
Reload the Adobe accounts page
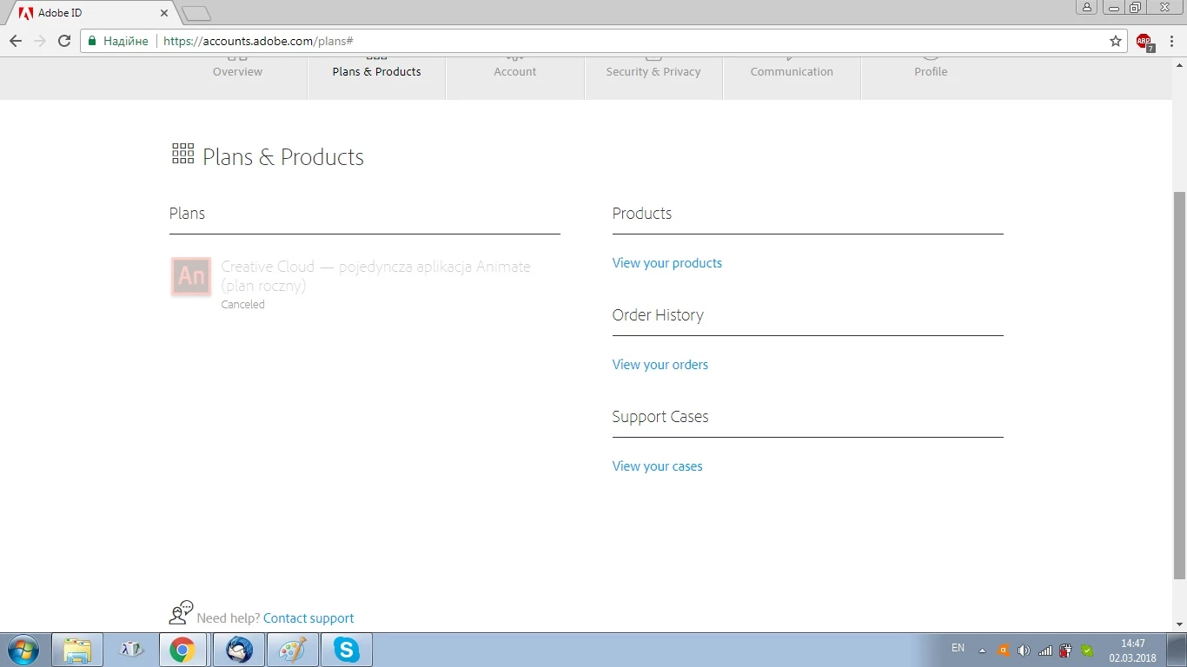[64, 41]
